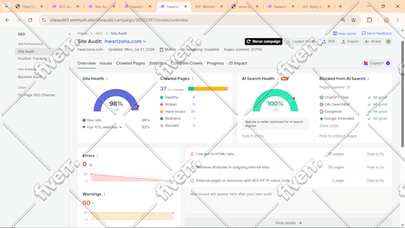The width and height of the screenshot is (405, 228).
Task: Click the Warnings info icon
Action: (105, 194)
